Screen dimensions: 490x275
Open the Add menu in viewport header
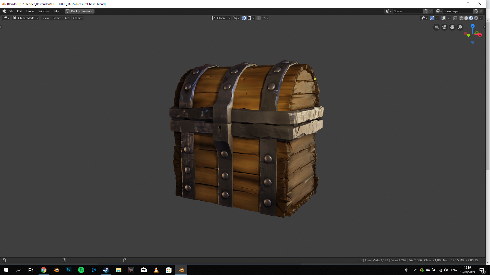(x=67, y=18)
